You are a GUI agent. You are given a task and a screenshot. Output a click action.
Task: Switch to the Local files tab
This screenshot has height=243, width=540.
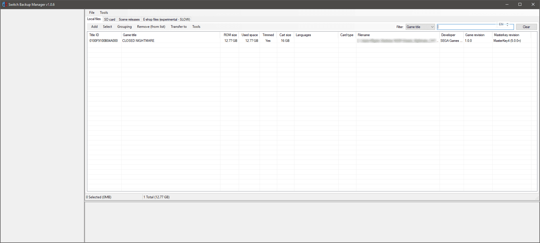pyautogui.click(x=94, y=19)
